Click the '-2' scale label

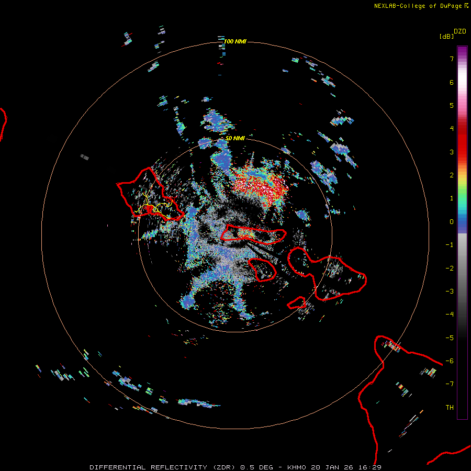(450, 268)
